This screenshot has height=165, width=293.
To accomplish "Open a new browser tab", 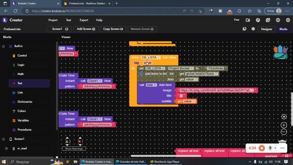I will [117, 3].
